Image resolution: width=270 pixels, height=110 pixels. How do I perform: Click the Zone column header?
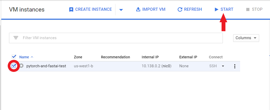[x=78, y=57]
